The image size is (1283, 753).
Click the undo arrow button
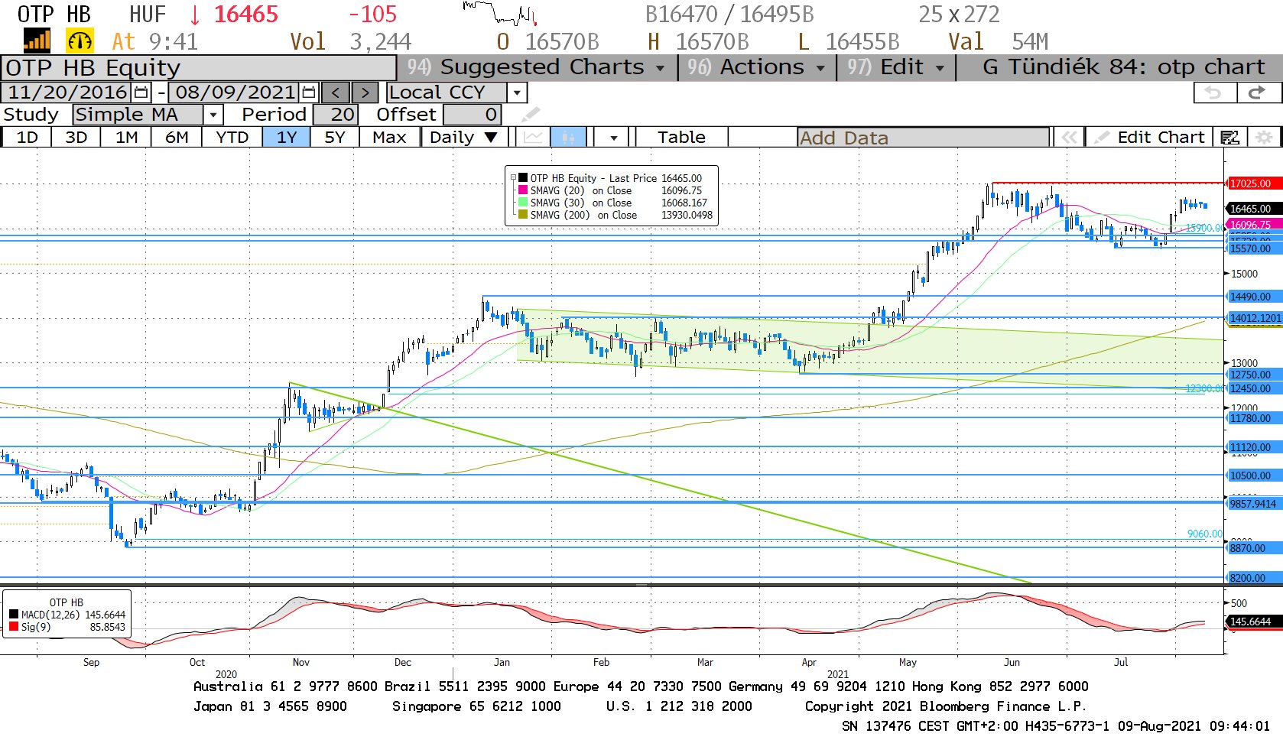pyautogui.click(x=1213, y=93)
